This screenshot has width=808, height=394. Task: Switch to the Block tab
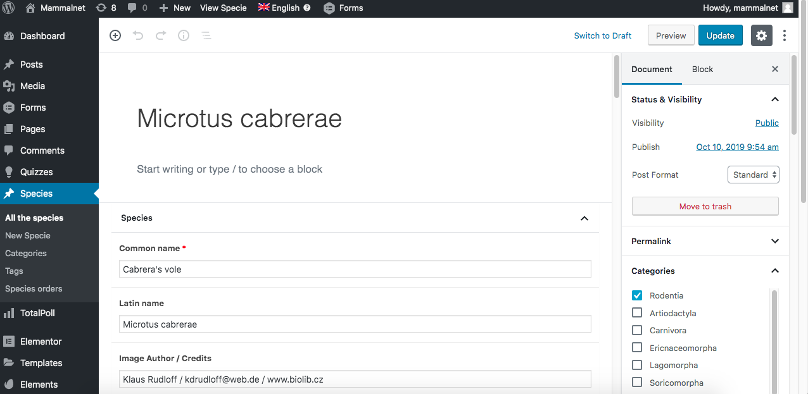pos(702,69)
